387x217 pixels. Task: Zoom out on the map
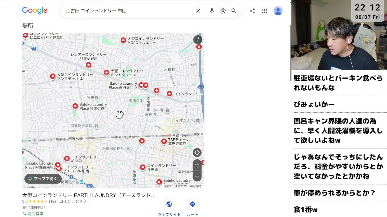[x=197, y=176]
